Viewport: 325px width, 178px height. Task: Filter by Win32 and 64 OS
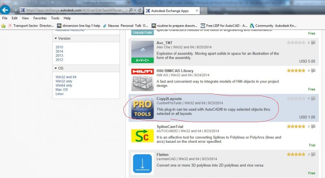tap(66, 77)
